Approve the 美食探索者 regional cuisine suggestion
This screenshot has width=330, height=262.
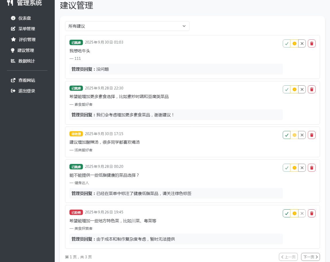[x=287, y=213]
